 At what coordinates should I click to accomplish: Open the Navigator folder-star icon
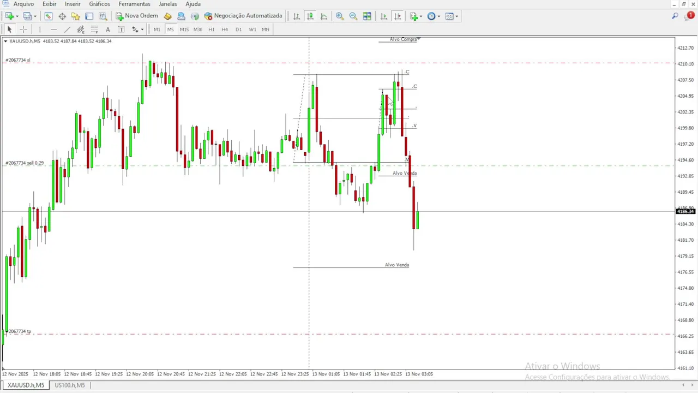[76, 16]
